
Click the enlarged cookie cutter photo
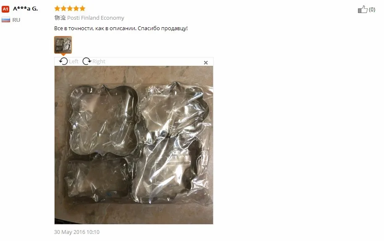click(134, 145)
